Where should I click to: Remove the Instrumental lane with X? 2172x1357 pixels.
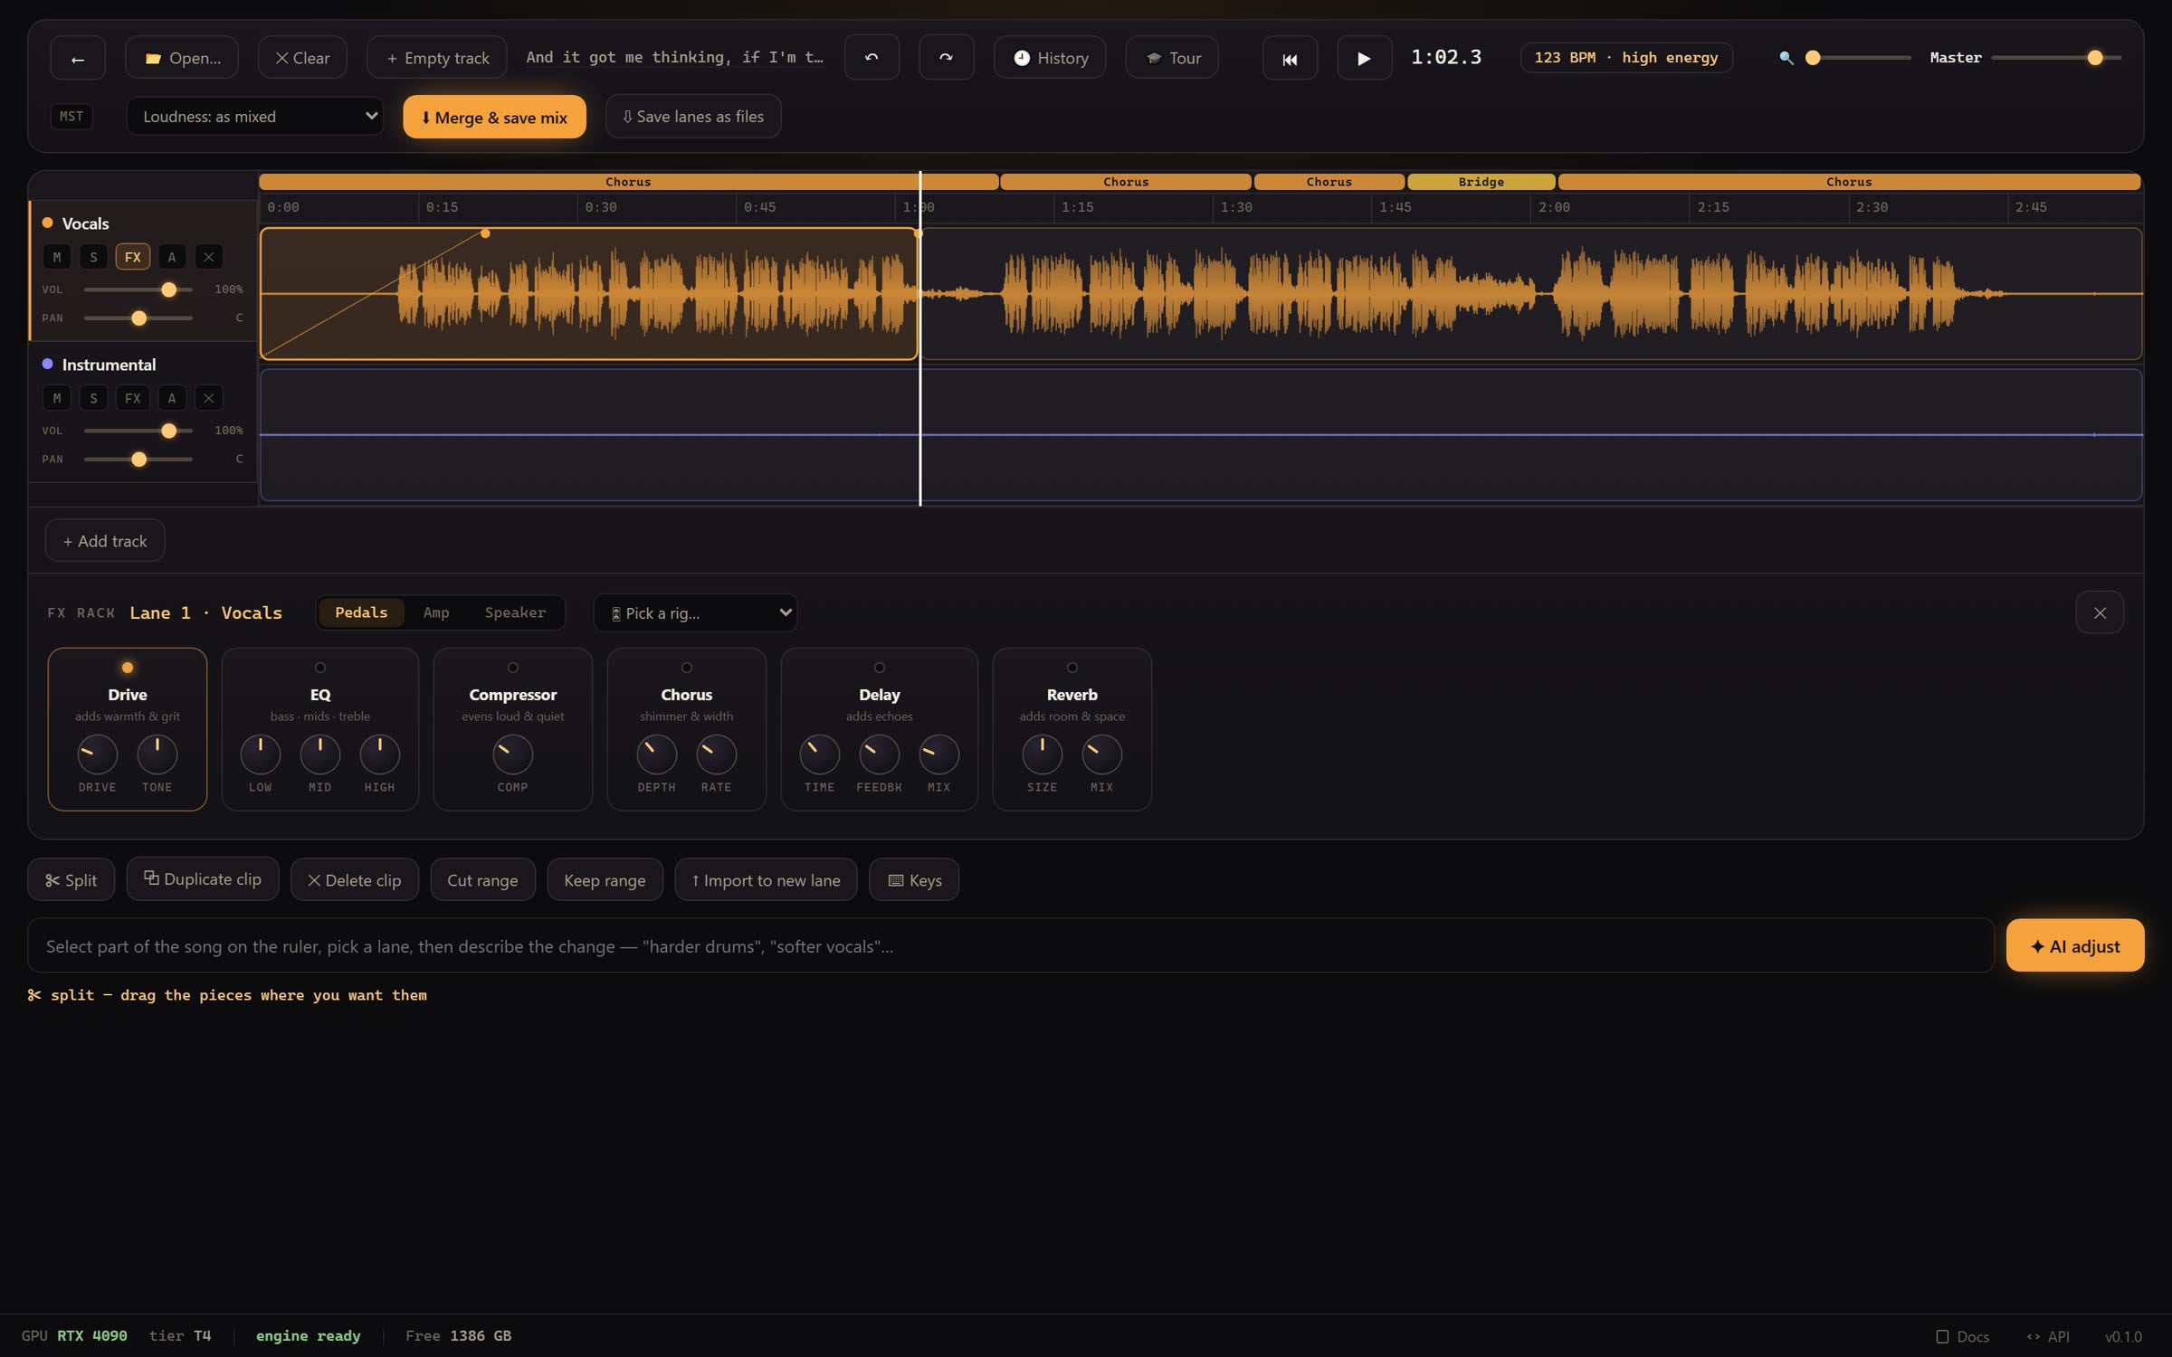(x=209, y=398)
